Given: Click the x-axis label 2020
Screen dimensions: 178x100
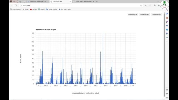Looking at the screenshot, I should pyautogui.click(x=125, y=86).
